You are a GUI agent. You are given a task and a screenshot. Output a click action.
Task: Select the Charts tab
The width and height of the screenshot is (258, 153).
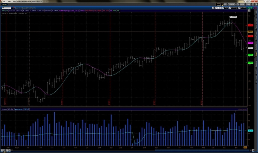(5, 5)
